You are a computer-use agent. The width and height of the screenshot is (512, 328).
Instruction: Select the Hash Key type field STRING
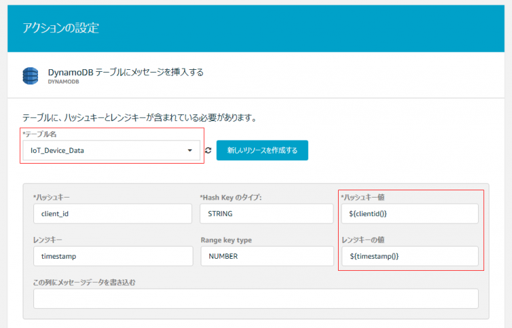267,214
